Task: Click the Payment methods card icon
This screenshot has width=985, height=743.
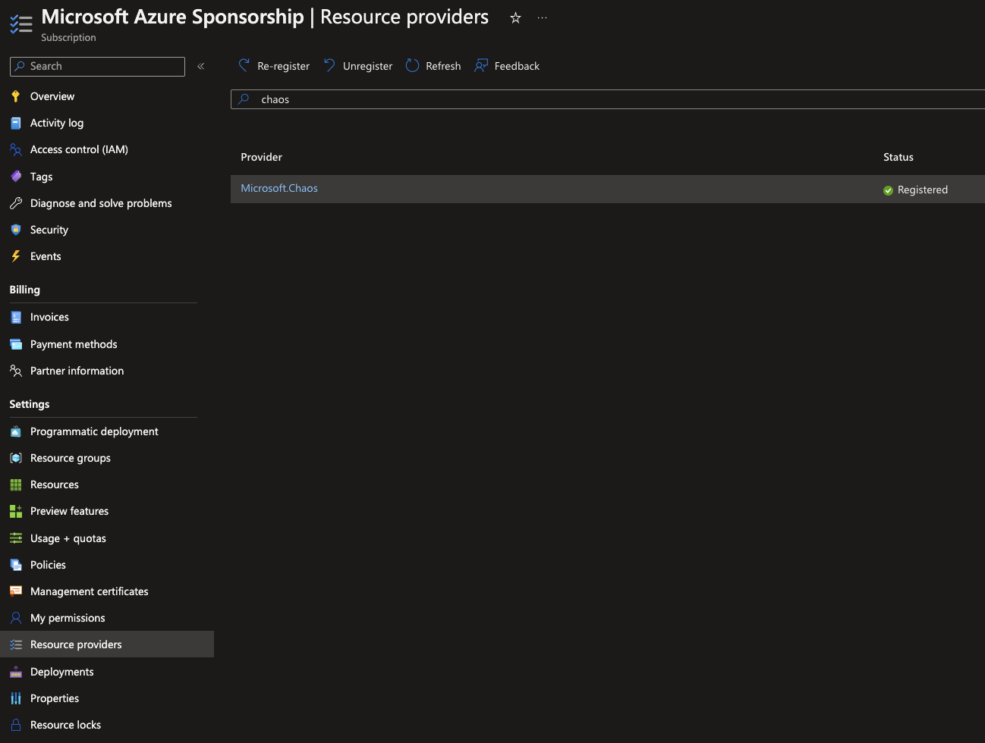Action: click(16, 344)
